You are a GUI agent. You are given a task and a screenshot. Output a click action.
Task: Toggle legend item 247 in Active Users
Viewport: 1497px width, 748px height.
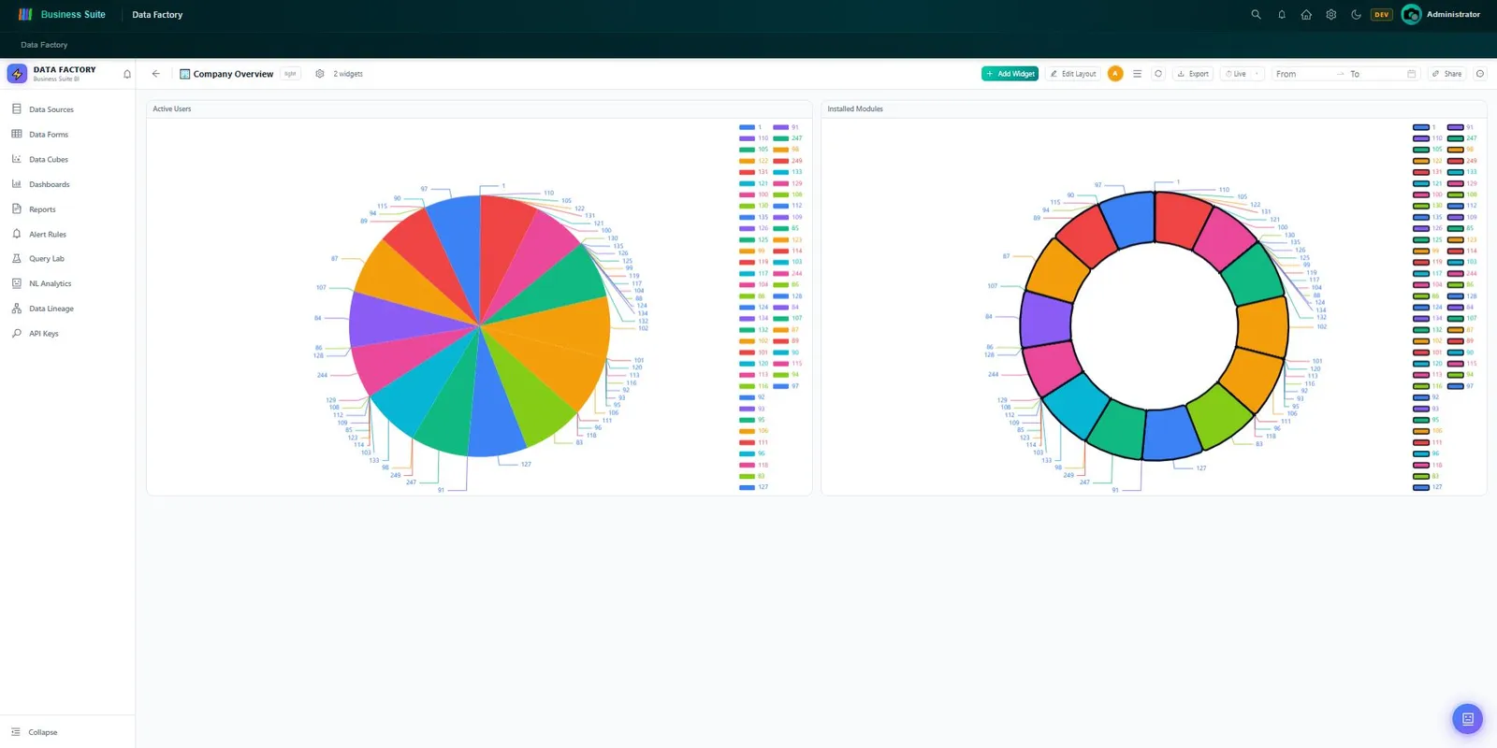(787, 138)
